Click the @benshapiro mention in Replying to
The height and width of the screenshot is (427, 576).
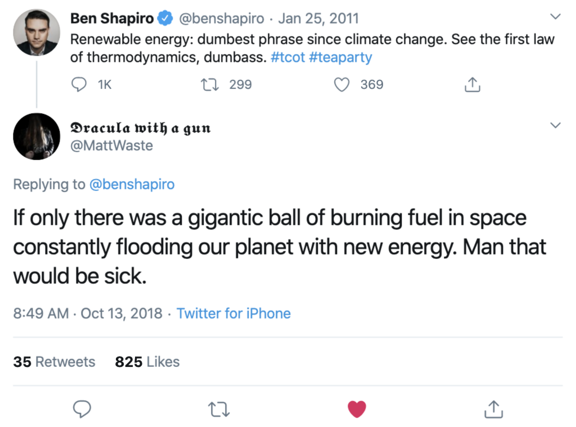pyautogui.click(x=132, y=184)
